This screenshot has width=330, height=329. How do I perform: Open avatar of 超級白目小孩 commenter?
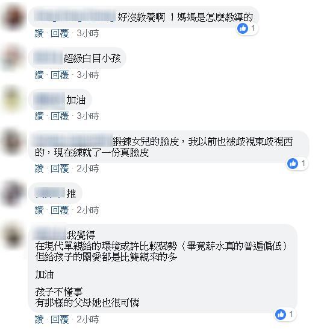point(13,58)
